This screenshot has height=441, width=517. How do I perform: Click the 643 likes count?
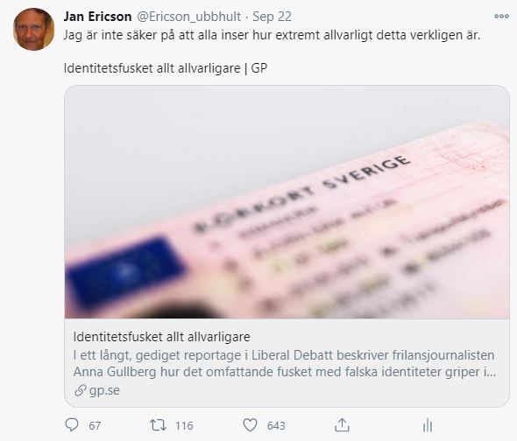coord(276,426)
